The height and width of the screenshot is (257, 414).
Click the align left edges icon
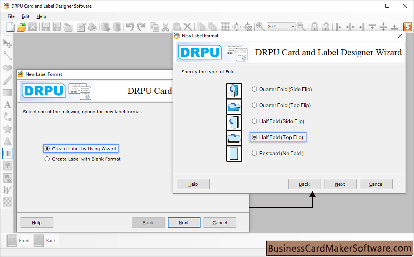[339, 27]
